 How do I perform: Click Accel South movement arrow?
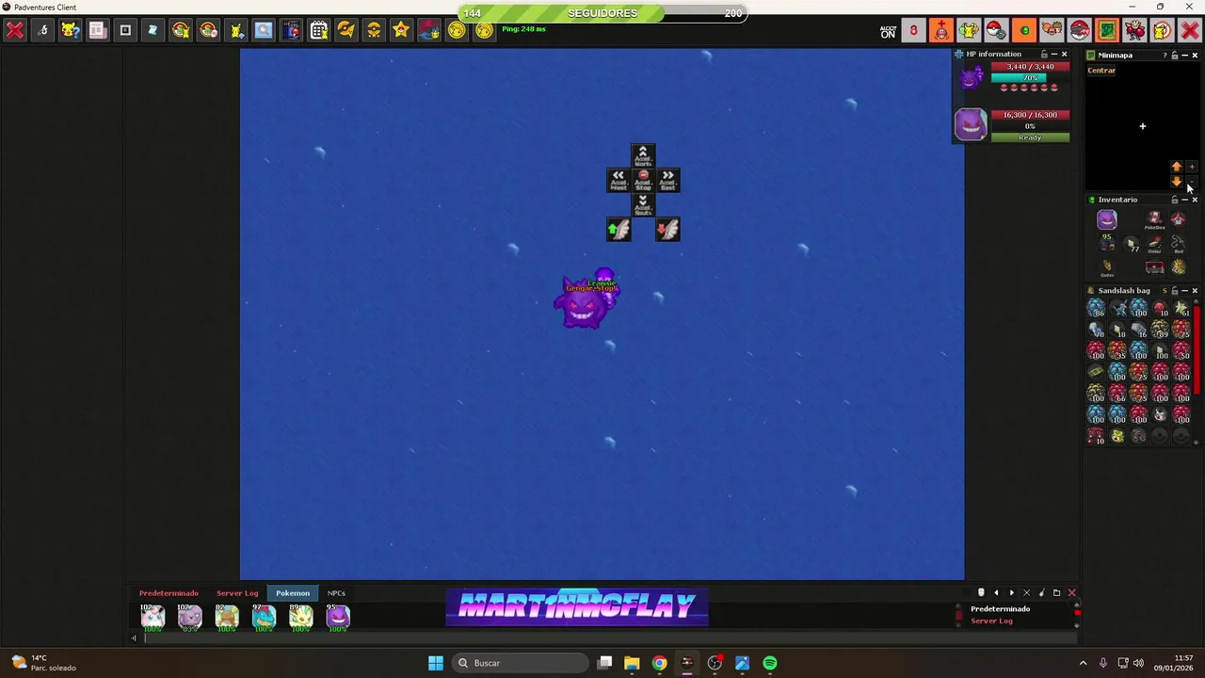(643, 204)
